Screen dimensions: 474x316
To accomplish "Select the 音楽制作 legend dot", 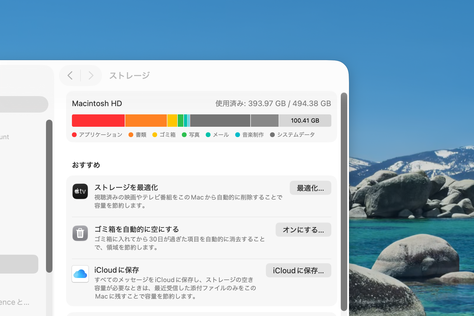I will coord(237,135).
